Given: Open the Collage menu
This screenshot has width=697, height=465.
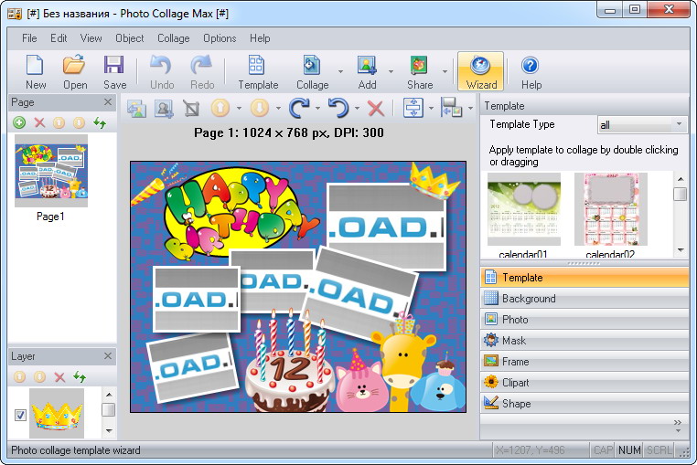Looking at the screenshot, I should (x=174, y=38).
